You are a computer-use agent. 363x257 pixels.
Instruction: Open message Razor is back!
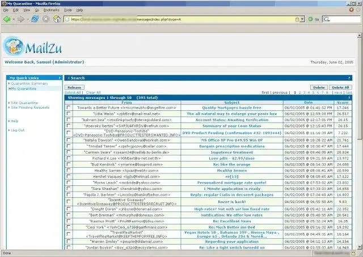click(232, 202)
